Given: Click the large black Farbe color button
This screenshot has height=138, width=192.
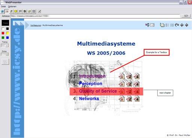Looking at the screenshot, I should (5, 23).
